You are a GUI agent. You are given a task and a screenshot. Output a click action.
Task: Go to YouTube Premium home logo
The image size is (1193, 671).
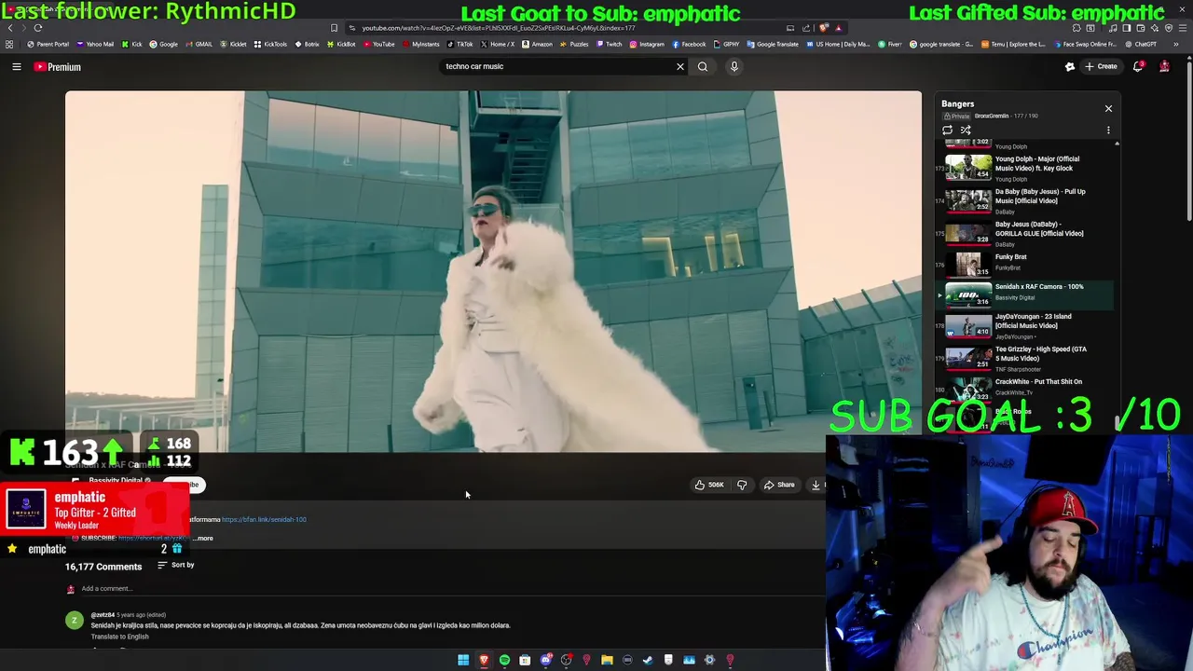[58, 67]
